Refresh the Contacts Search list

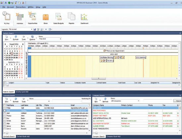tap(16, 100)
